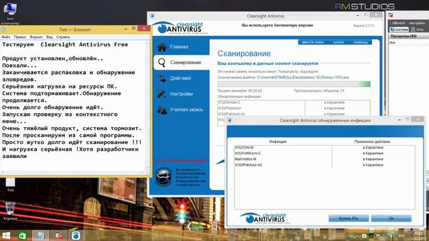This screenshot has width=429, height=241.
Task: Click the Clearsight Antivirus logo in main window
Action: click(x=180, y=28)
